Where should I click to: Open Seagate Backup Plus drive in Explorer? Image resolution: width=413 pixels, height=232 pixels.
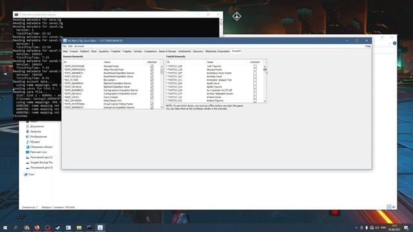(41, 162)
